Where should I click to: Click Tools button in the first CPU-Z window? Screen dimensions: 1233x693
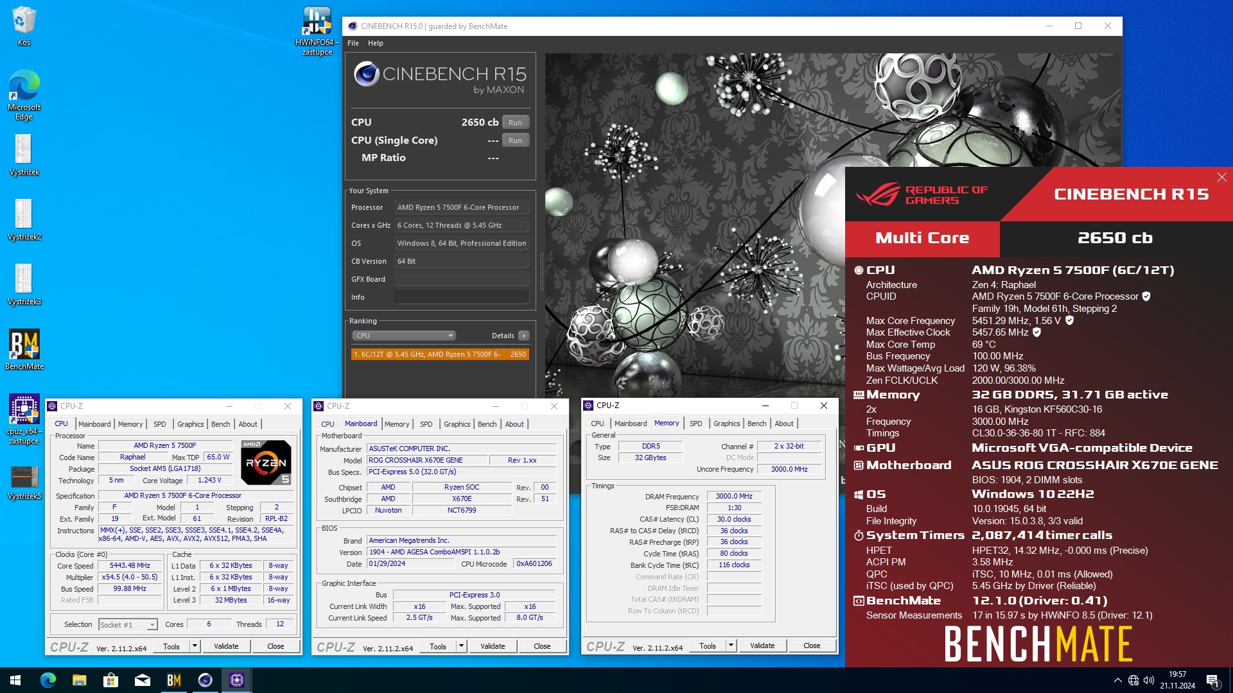[171, 646]
